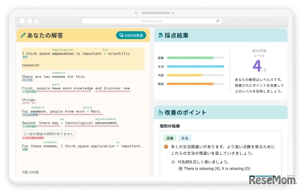Click the thumbs-up icon beside 代名詞を正しく使いましょう

(173, 162)
